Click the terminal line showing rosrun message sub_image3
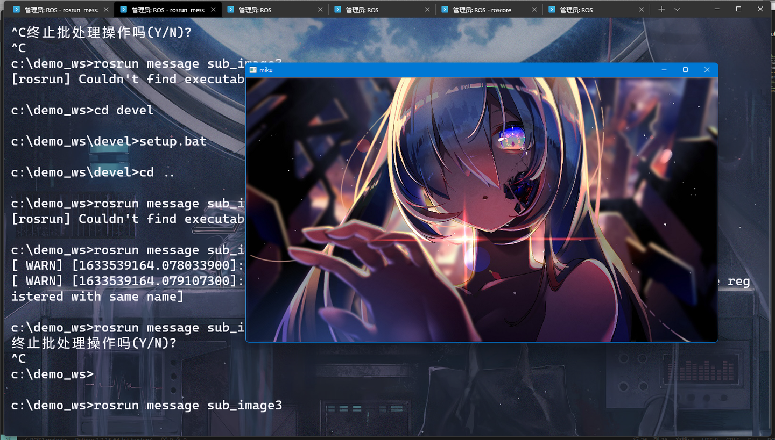 coord(145,405)
